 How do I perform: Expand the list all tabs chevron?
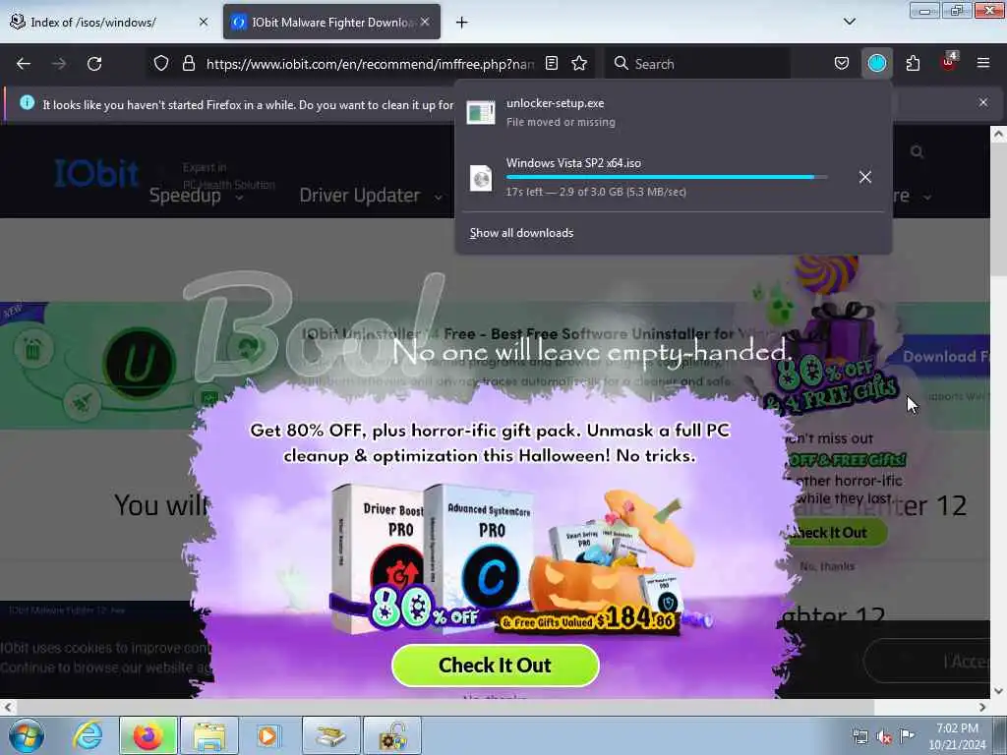(849, 22)
